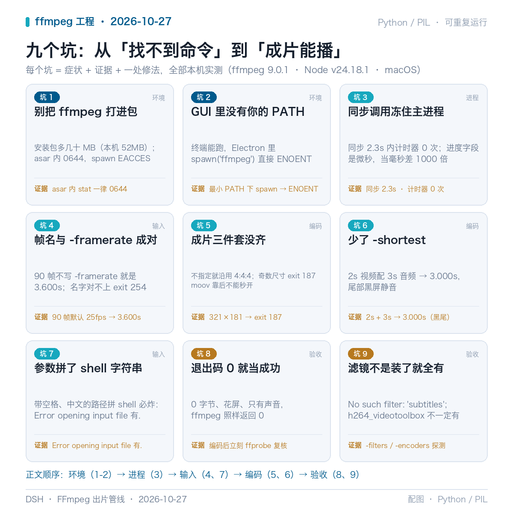Select the main headline starting "九个坑"
Viewport: 513px width, 513px height.
(x=185, y=50)
